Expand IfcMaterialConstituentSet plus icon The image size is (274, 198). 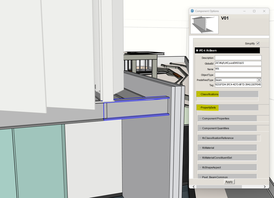[200, 158]
